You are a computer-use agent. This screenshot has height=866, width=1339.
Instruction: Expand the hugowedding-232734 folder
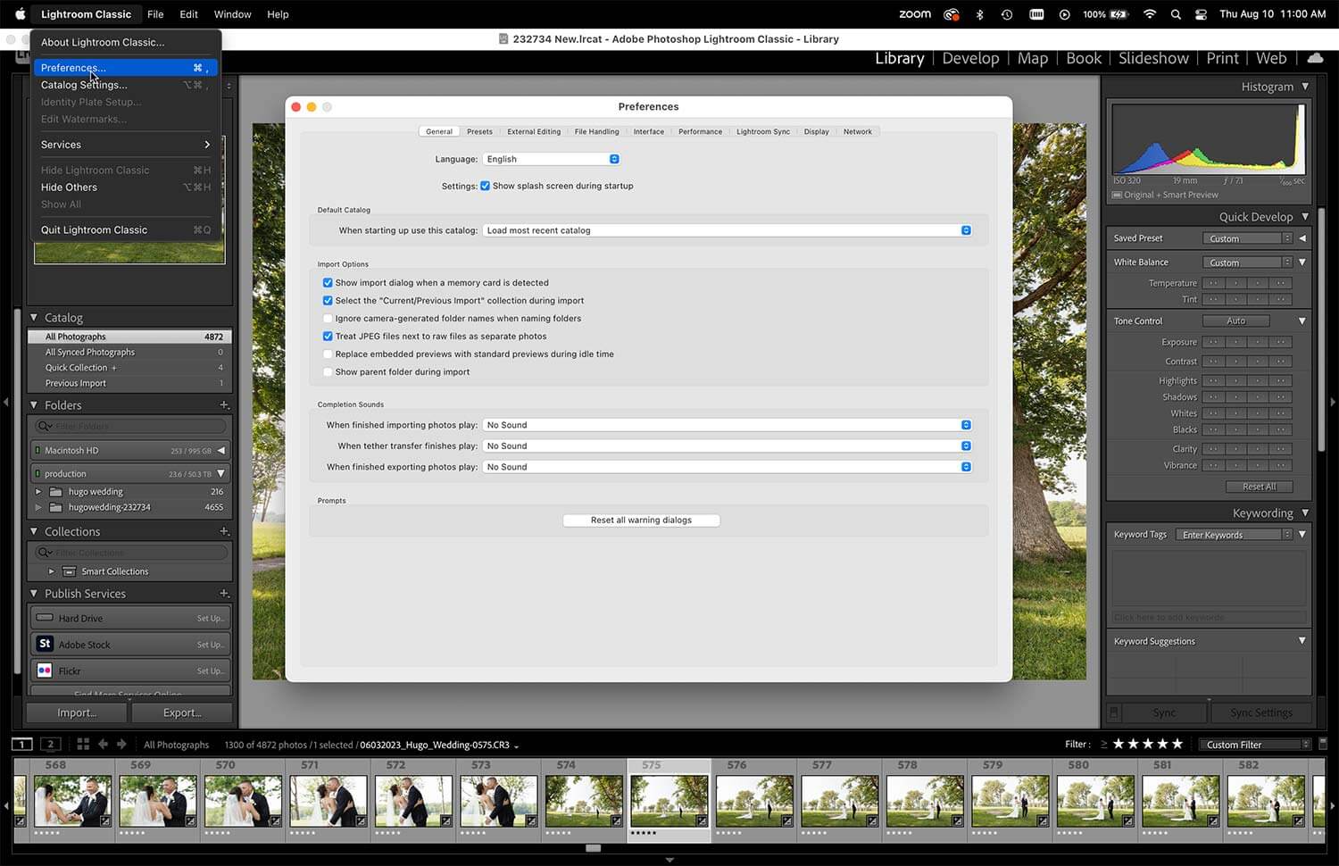tap(38, 507)
